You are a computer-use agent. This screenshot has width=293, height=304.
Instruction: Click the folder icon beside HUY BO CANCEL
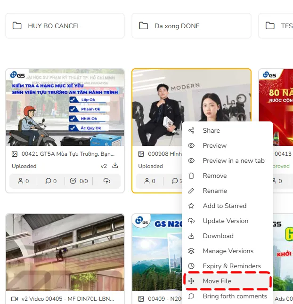(x=17, y=25)
